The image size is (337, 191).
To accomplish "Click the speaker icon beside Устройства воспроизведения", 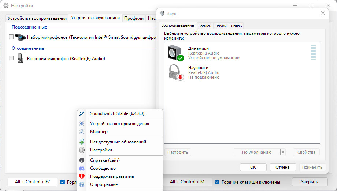I will point(82,124).
